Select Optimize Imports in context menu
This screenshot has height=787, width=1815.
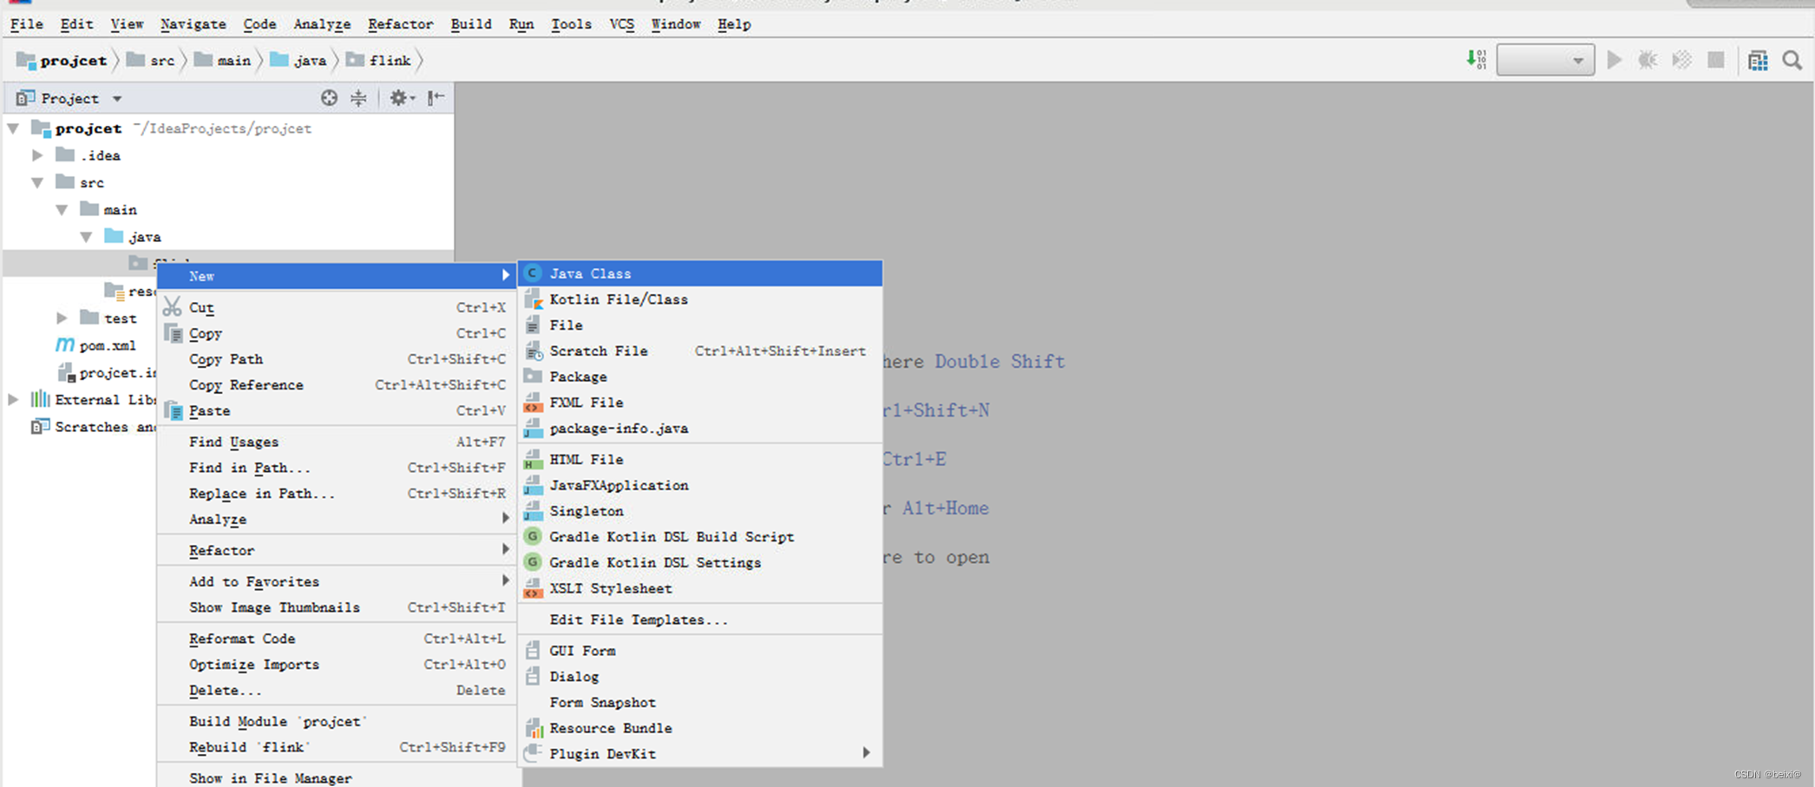[x=337, y=665]
